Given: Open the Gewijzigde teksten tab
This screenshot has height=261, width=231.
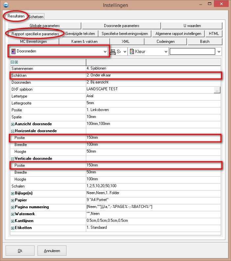Looking at the screenshot, I should click(80, 34).
